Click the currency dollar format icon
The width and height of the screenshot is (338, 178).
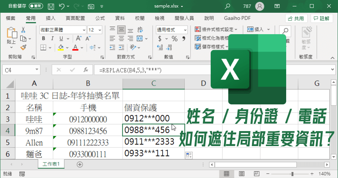point(160,39)
